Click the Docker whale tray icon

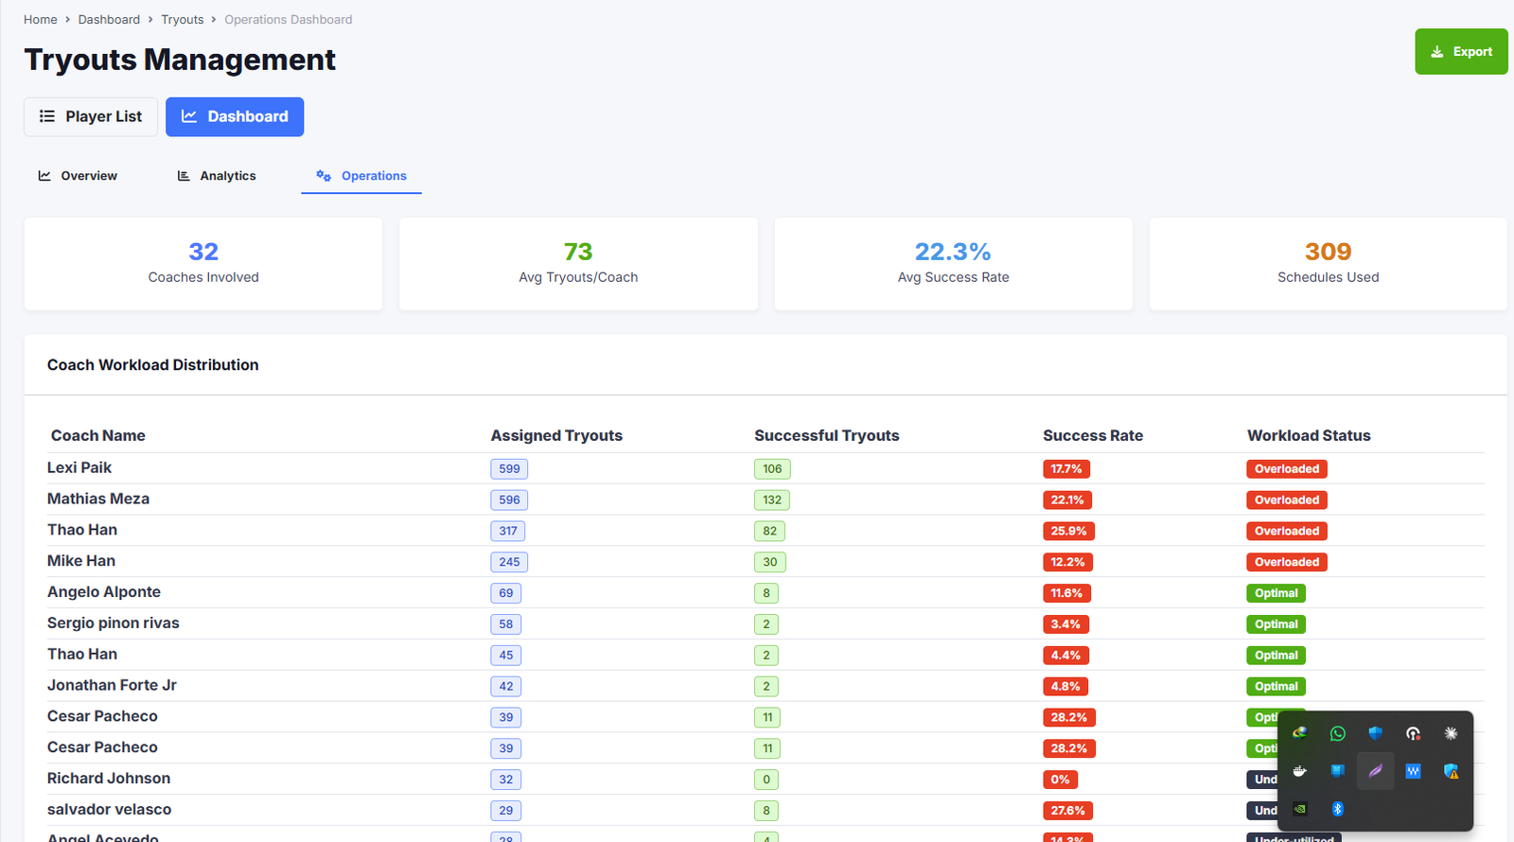pos(1299,771)
